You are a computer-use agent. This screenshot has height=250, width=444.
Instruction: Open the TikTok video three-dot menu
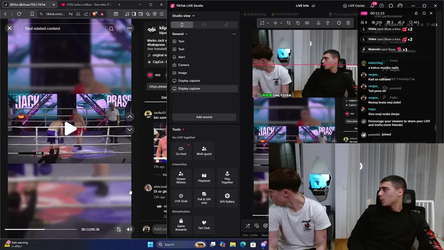click(x=129, y=28)
